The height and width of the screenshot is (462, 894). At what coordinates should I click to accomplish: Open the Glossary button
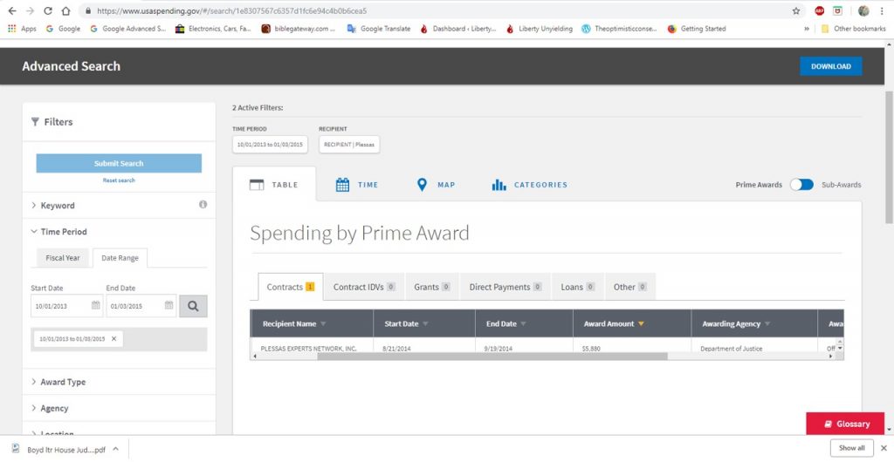pos(845,424)
